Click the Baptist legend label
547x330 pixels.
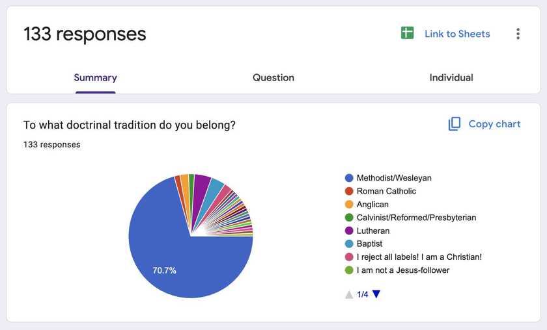tap(369, 244)
